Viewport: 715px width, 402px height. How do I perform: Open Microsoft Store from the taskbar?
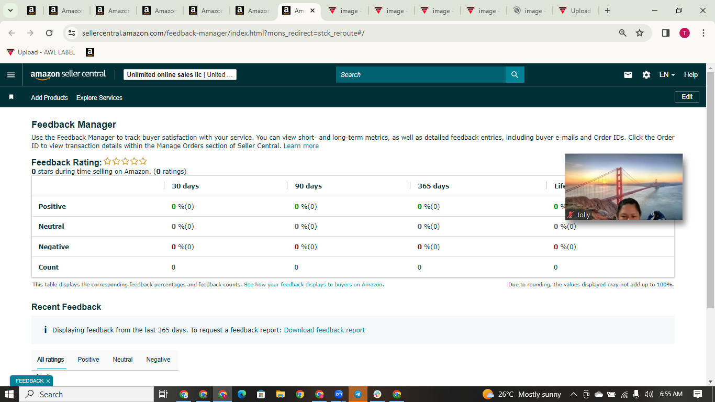[x=261, y=394]
